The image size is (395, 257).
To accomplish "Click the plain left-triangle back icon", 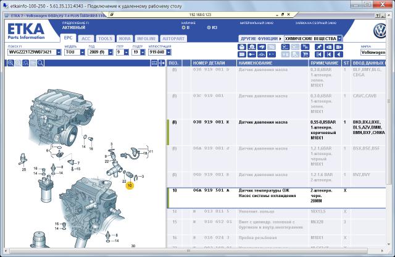I will [339, 54].
